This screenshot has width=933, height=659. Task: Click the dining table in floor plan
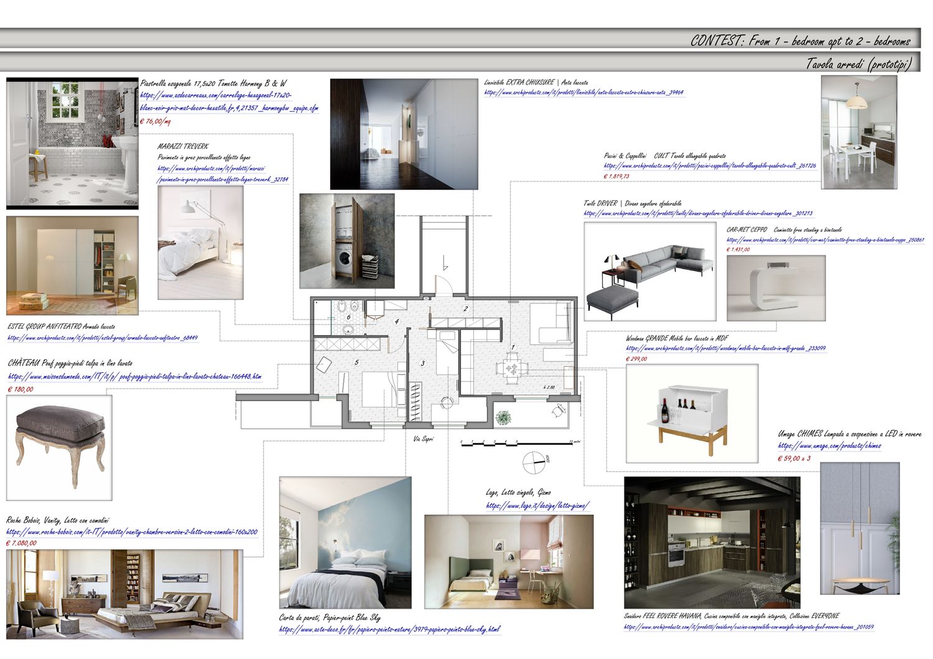point(511,367)
